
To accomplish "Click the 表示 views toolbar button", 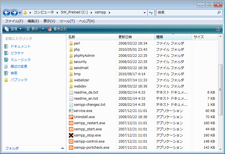I will 32,29.
